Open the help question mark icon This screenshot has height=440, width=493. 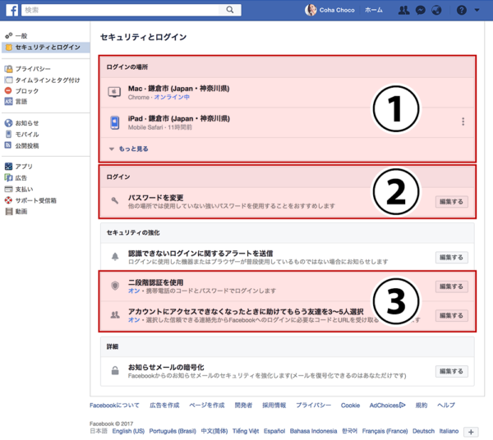click(461, 11)
